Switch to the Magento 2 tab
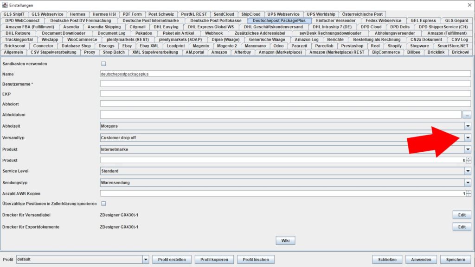Image resolution: width=475 pixels, height=267 pixels. coord(227,46)
